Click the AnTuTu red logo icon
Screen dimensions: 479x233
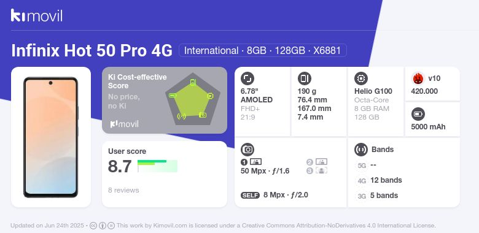pos(418,78)
